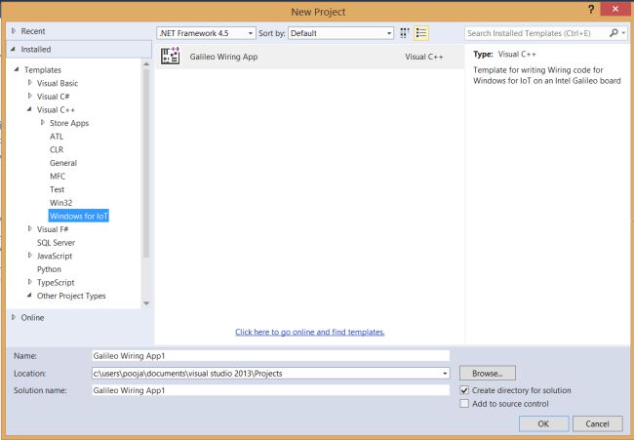Click the Browse button
Image resolution: width=634 pixels, height=440 pixels.
[488, 374]
